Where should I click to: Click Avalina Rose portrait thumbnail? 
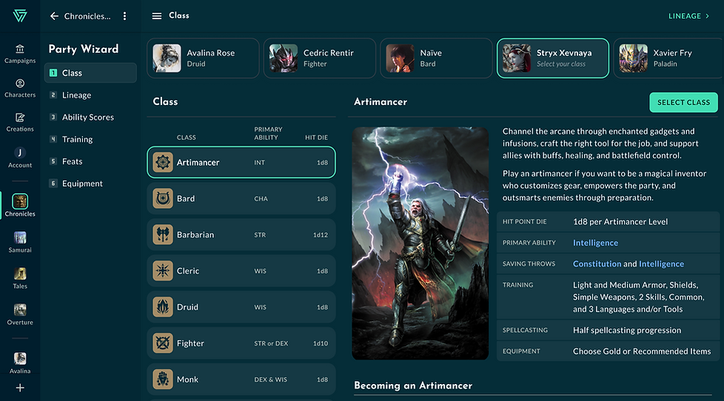tap(167, 58)
